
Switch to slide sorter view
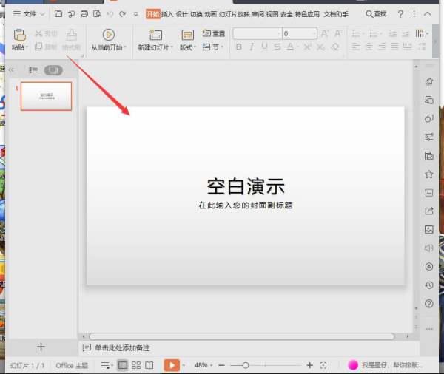(136, 365)
